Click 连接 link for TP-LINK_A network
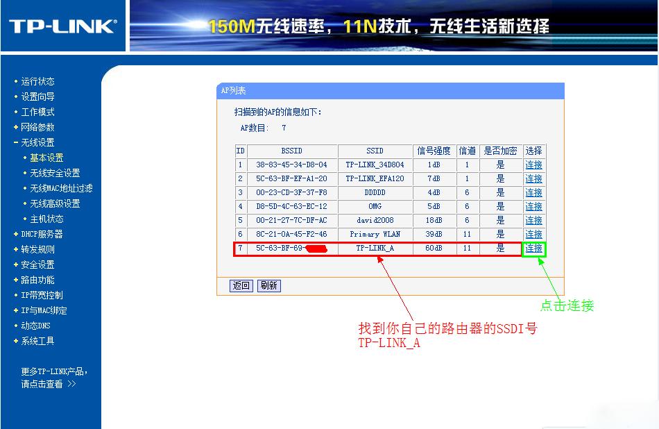The width and height of the screenshot is (659, 429). [x=533, y=248]
